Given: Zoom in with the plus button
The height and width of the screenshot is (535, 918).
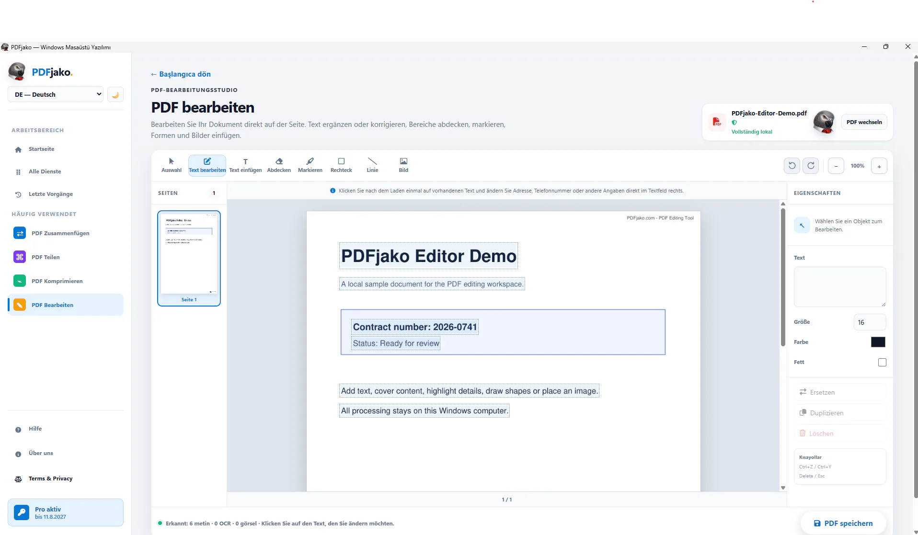Looking at the screenshot, I should pos(879,166).
